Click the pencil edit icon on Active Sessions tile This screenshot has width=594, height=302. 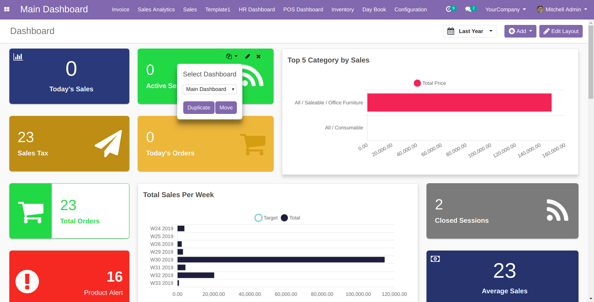click(247, 56)
